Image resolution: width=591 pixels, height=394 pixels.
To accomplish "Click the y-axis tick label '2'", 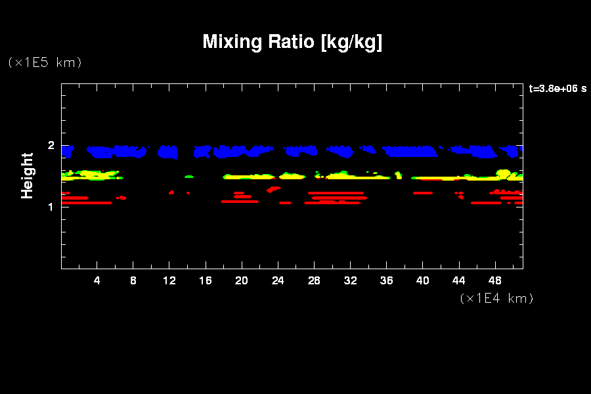I will pyautogui.click(x=51, y=146).
